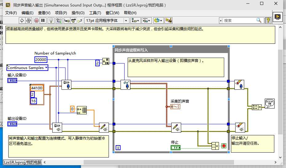Screen dimensions: 286x168
Task: Click horizontal scrollbar right arrow
Action: [276, 162]
